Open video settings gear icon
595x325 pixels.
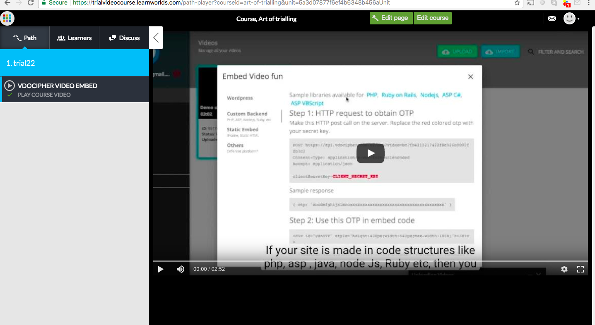[x=564, y=269]
